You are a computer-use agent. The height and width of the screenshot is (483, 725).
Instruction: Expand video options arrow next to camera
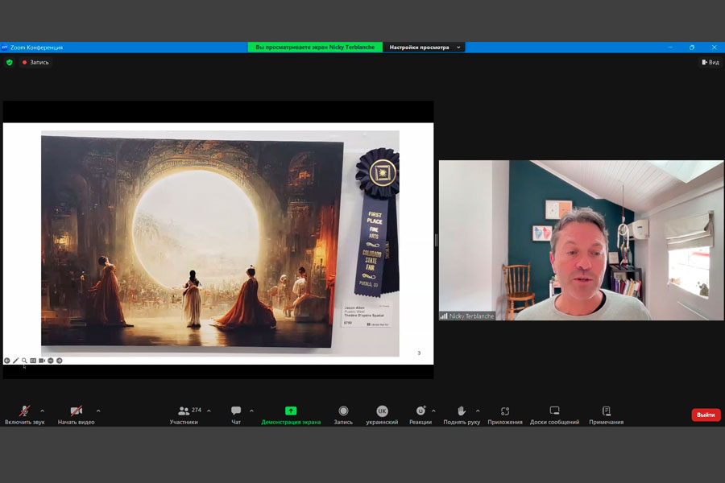point(98,411)
